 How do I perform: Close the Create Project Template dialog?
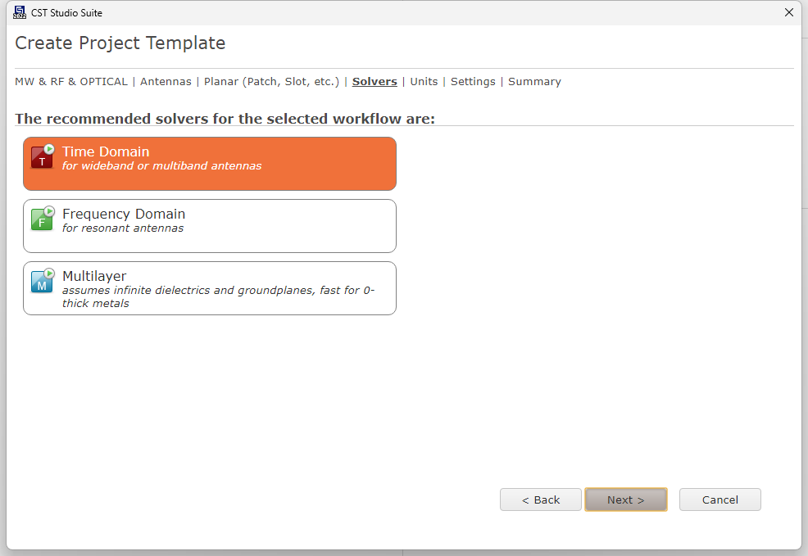click(789, 12)
